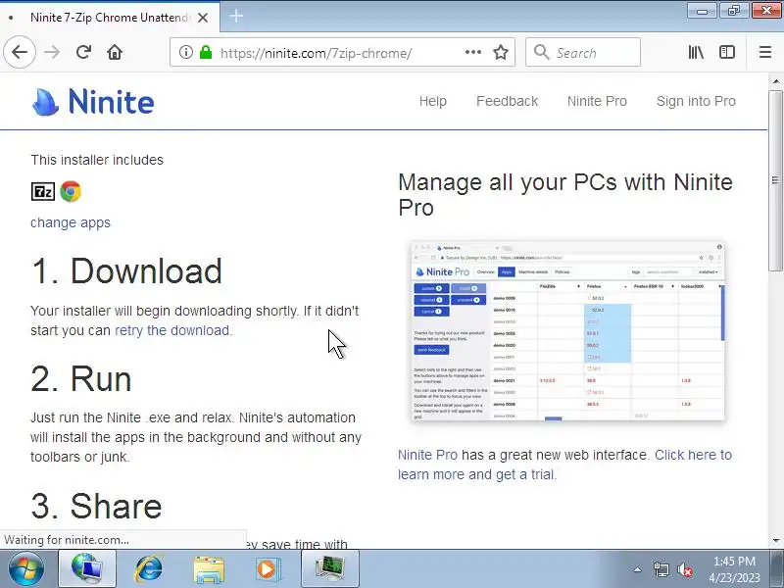Screen dimensions: 784x588
Task: Click the Ninite logo
Action: tap(93, 102)
